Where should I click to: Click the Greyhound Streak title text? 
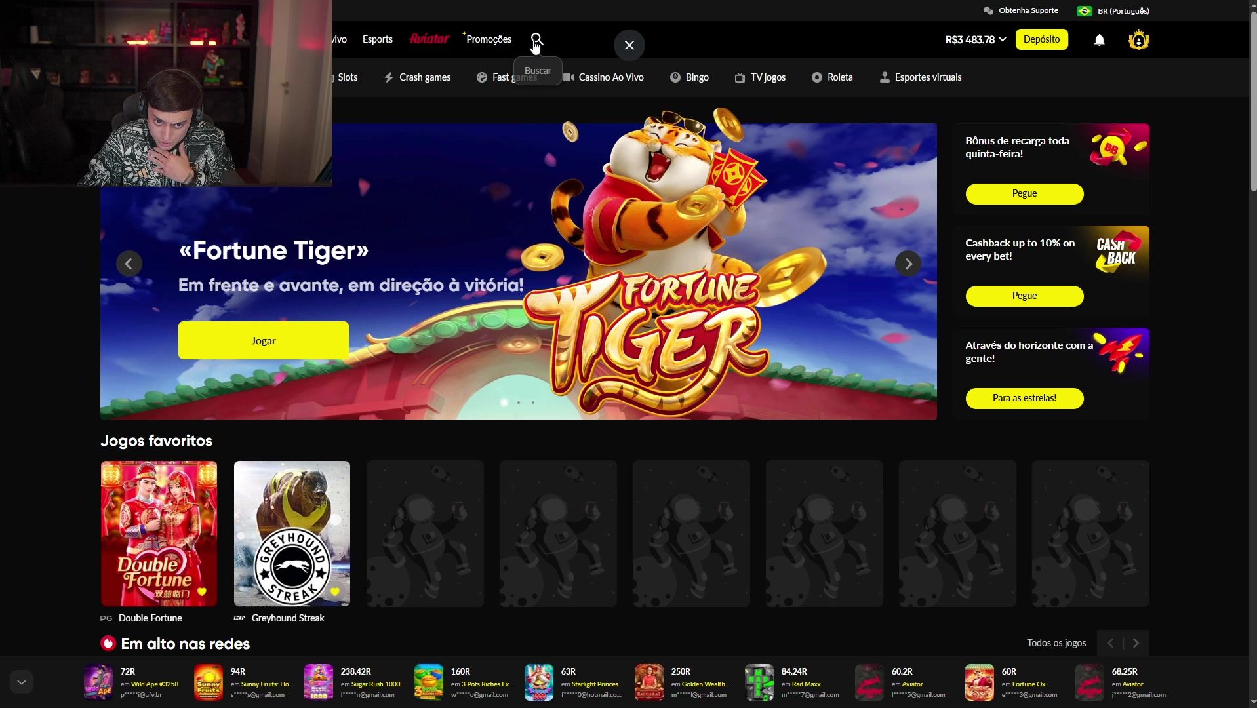[288, 618]
